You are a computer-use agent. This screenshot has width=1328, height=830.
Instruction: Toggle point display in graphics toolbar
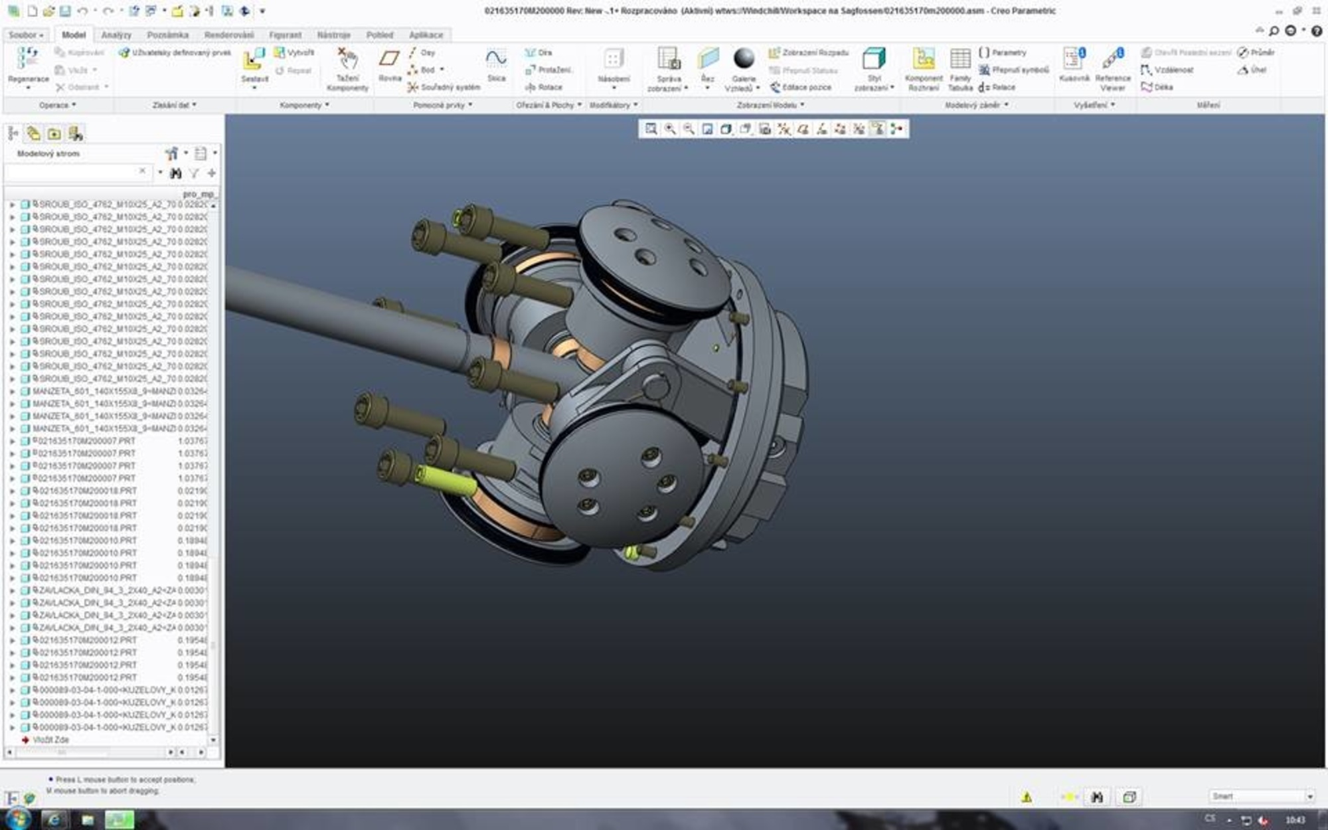840,129
